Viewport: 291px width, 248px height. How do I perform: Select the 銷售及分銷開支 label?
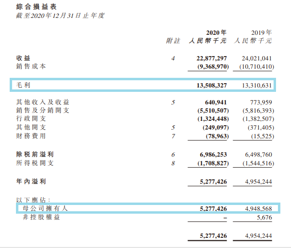pyautogui.click(x=43, y=110)
